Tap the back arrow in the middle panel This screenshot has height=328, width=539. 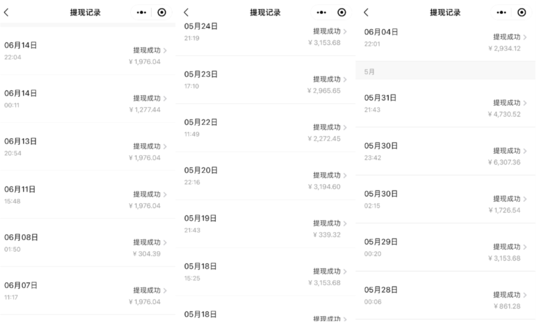186,12
